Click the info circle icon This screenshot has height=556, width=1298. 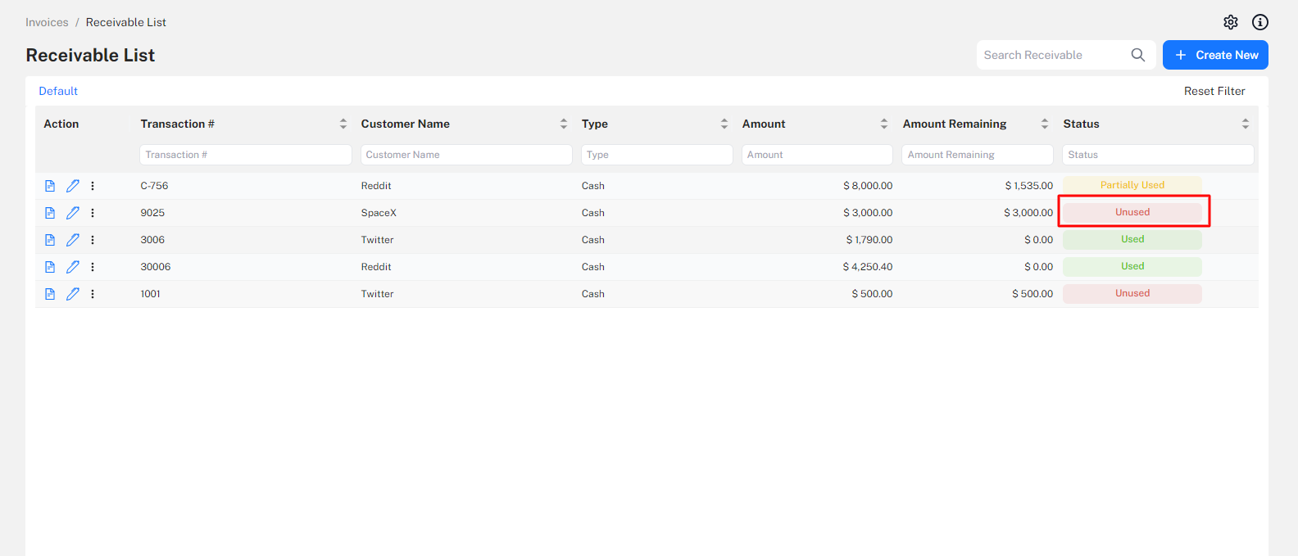pyautogui.click(x=1260, y=22)
